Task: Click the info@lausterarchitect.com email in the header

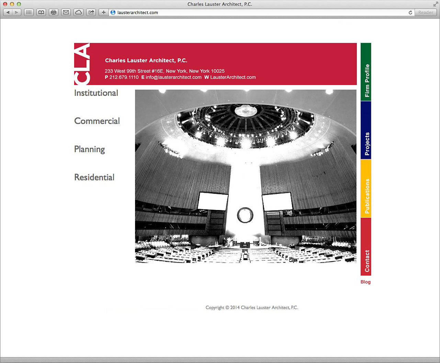Action: tap(173, 77)
